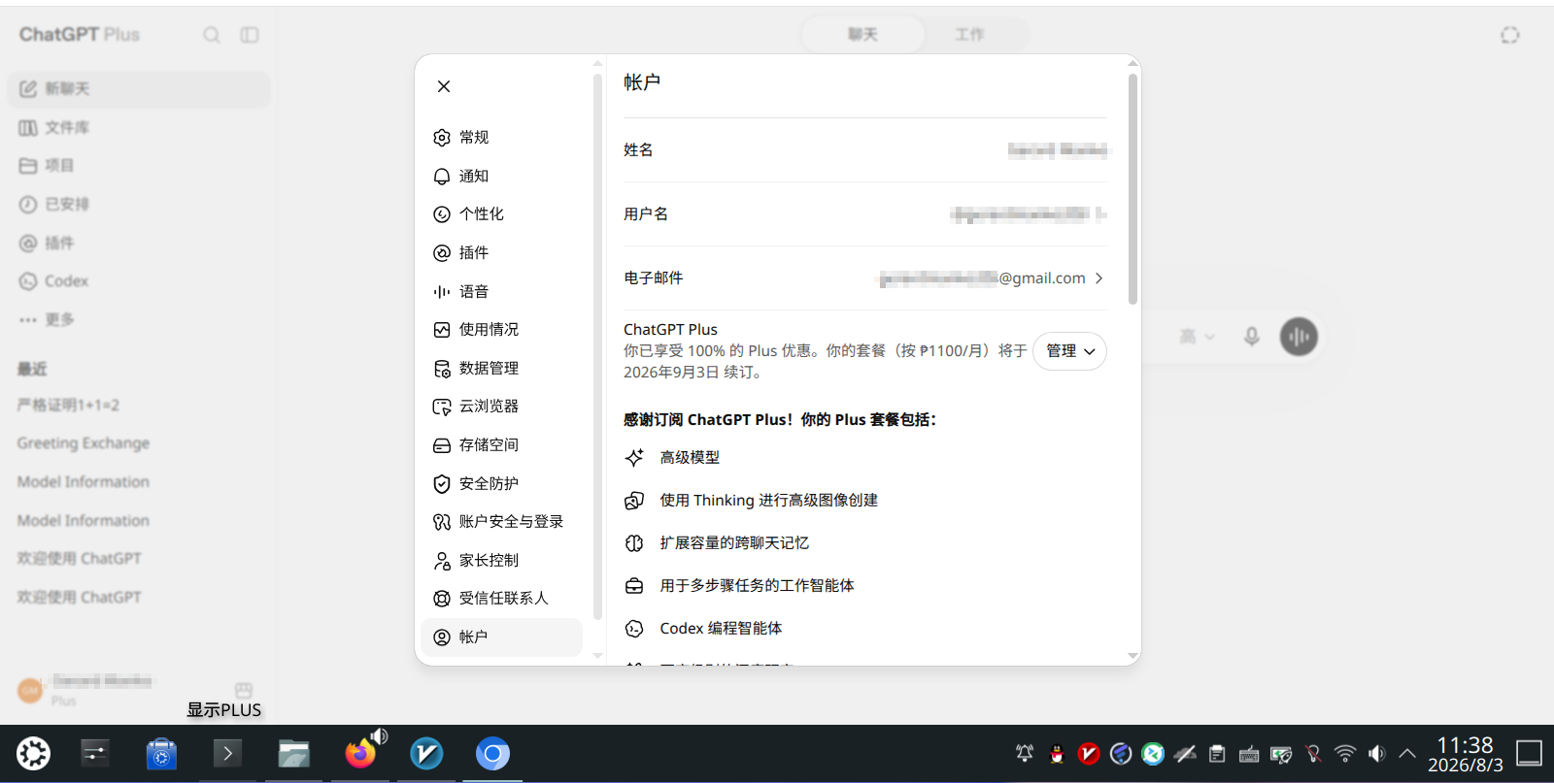Click the taskbar settings sliders icon
1554x783 pixels.
click(95, 754)
